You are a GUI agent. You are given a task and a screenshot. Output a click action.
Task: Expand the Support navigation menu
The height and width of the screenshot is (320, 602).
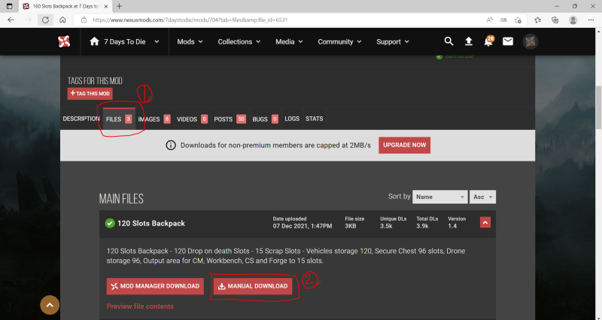tap(393, 42)
